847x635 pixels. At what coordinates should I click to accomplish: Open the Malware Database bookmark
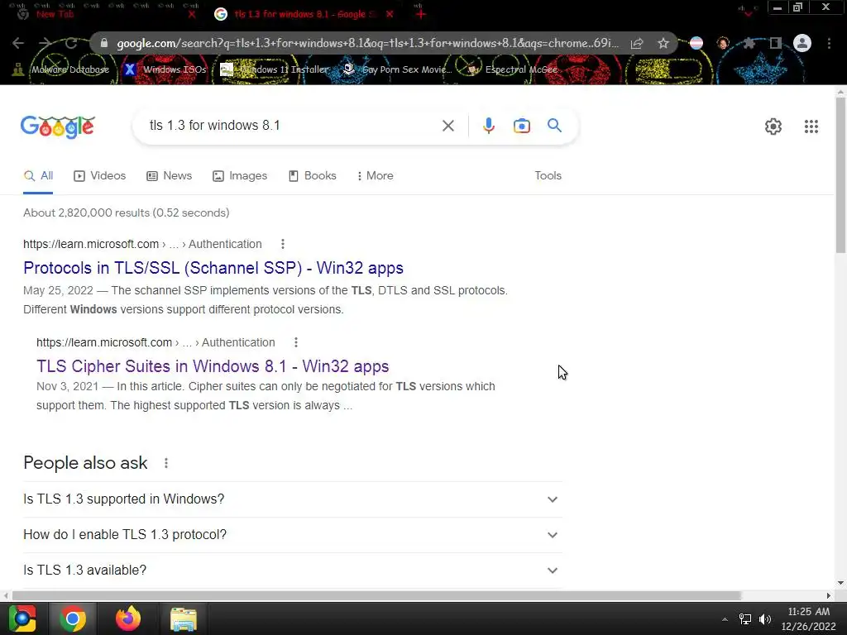pos(61,69)
